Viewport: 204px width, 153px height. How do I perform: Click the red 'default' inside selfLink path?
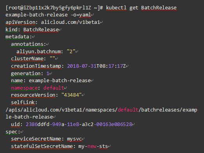click(128, 110)
